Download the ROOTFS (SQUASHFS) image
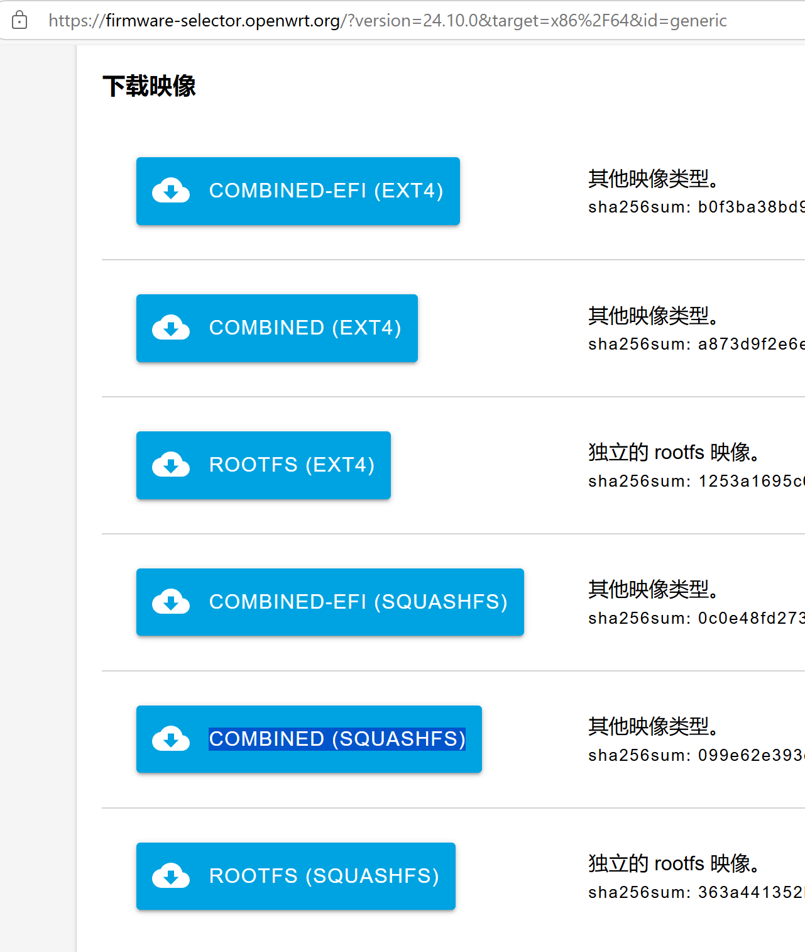Viewport: 805px width, 952px height. [x=295, y=876]
